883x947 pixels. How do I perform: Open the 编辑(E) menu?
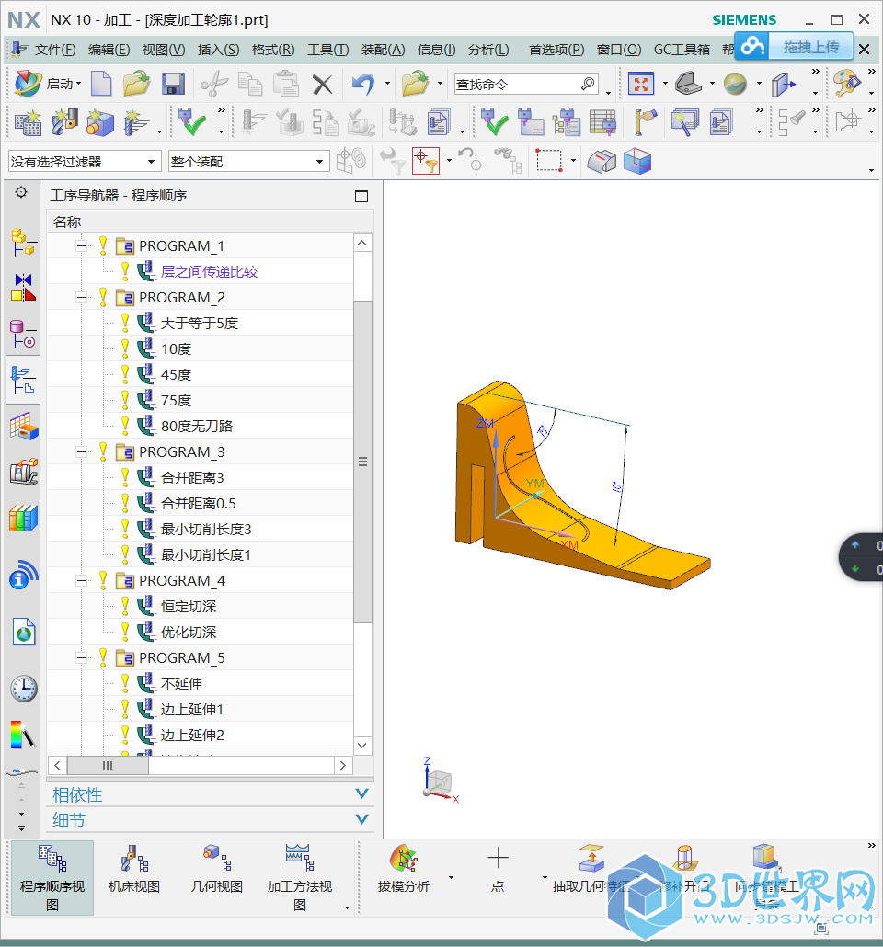[109, 50]
